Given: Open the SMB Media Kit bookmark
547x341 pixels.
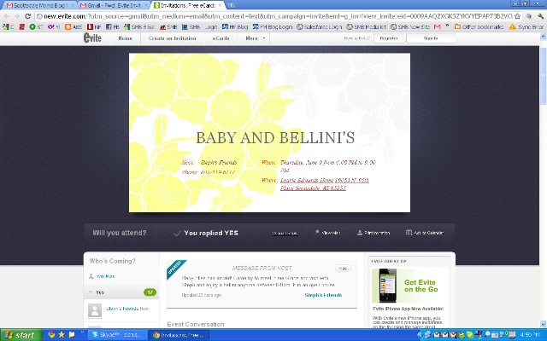Looking at the screenshot, I should point(367,26).
